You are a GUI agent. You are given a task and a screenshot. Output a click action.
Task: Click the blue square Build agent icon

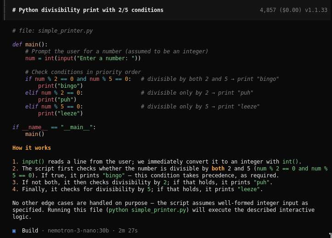14,230
